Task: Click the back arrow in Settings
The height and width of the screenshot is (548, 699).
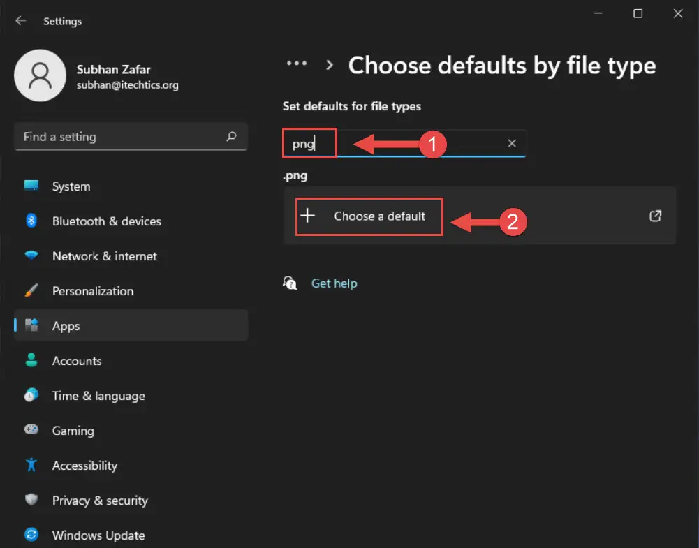Action: [x=20, y=21]
